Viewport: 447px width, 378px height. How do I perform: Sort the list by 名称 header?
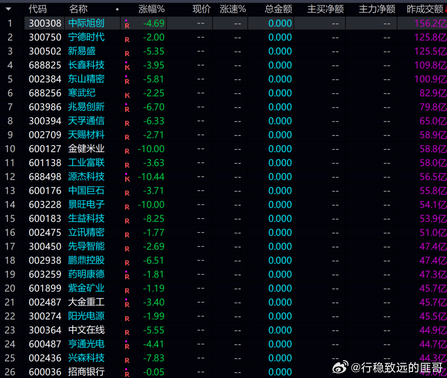point(78,9)
